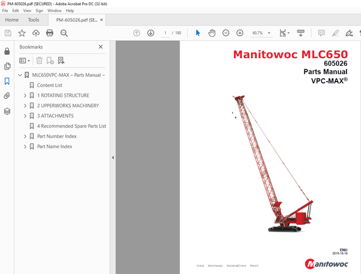Open security lock panel in sidebar

pos(7,51)
